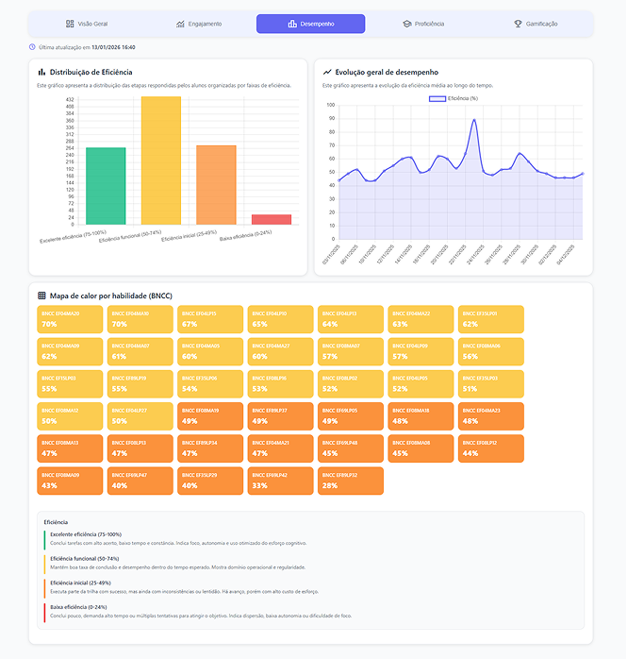Switch to the Engajamento tab
The width and height of the screenshot is (627, 659).
pos(199,24)
